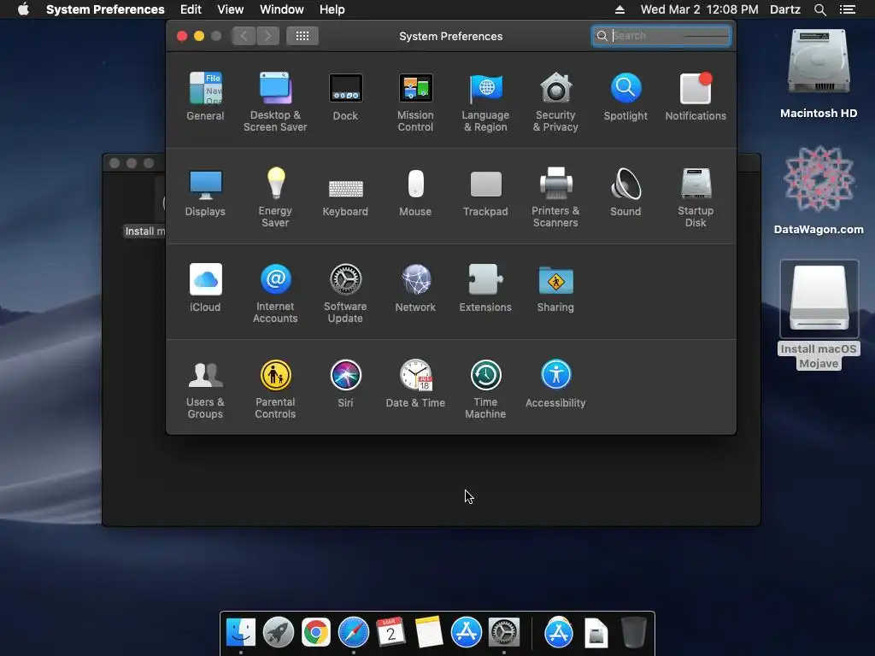The width and height of the screenshot is (875, 656).
Task: Open Launchpad from the Dock
Action: (x=279, y=633)
